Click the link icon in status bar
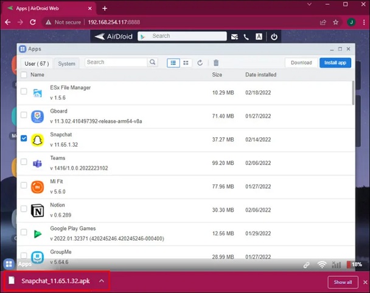 tap(306, 264)
